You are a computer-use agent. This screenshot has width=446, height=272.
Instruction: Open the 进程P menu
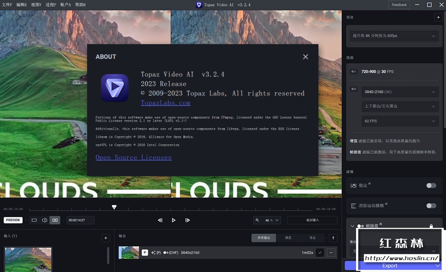pos(51,5)
